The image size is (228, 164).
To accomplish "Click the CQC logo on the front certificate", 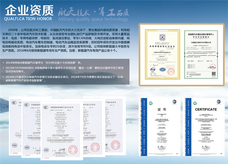I will (46, 150).
